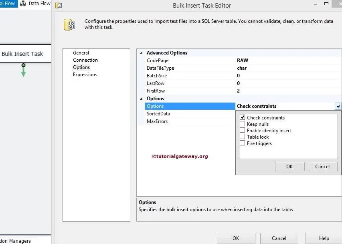
Task: Enable the Keep nulls option
Action: pos(242,124)
